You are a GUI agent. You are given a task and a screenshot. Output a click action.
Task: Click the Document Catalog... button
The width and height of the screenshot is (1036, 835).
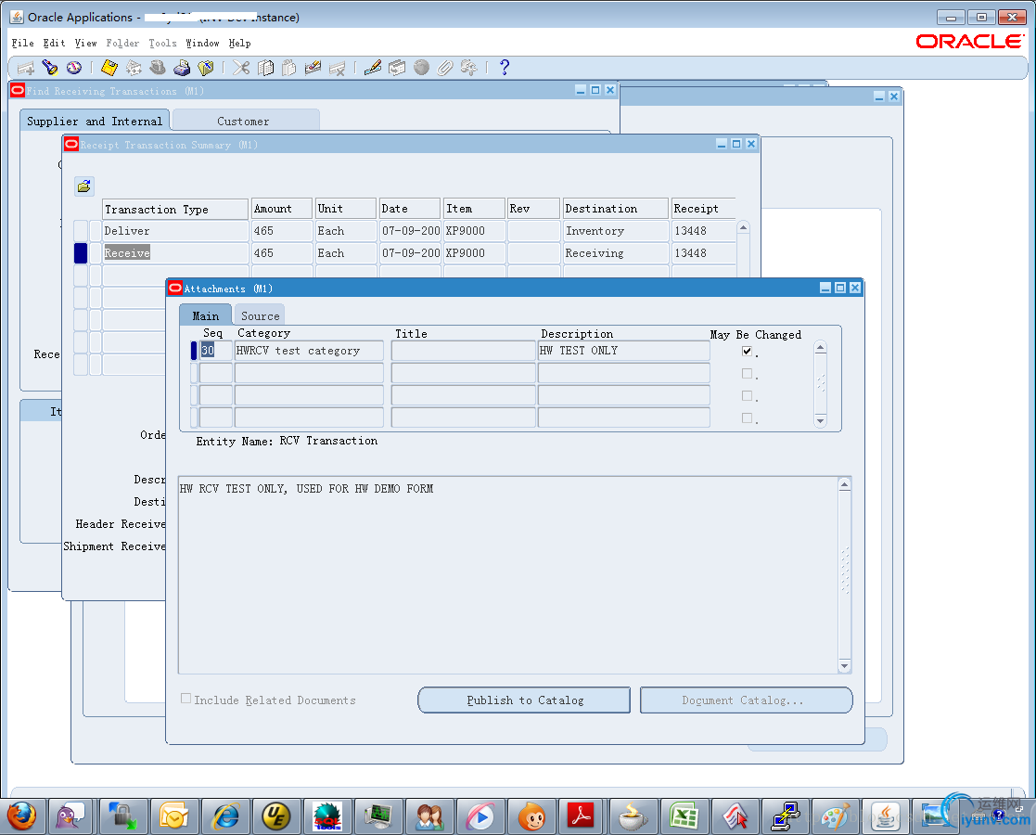pyautogui.click(x=746, y=700)
